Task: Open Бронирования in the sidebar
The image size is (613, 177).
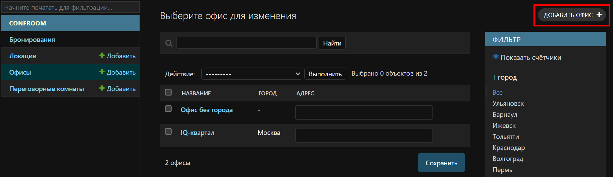Action: (x=32, y=39)
